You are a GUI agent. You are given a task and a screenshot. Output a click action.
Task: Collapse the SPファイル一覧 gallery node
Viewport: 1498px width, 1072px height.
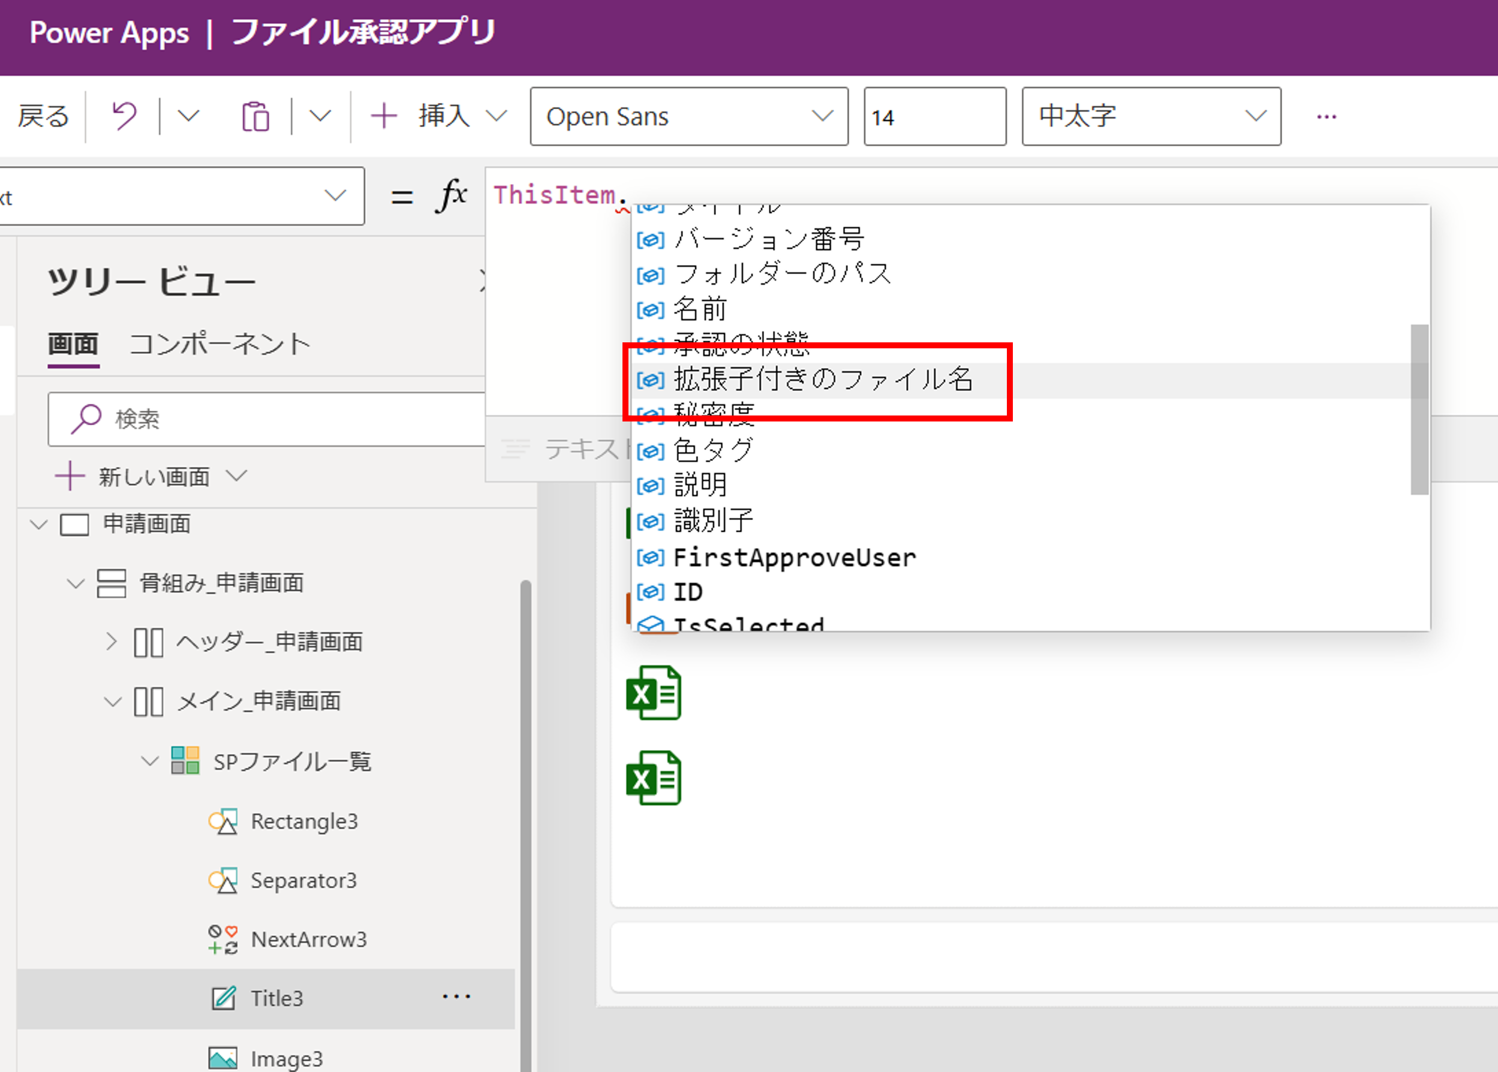click(150, 761)
